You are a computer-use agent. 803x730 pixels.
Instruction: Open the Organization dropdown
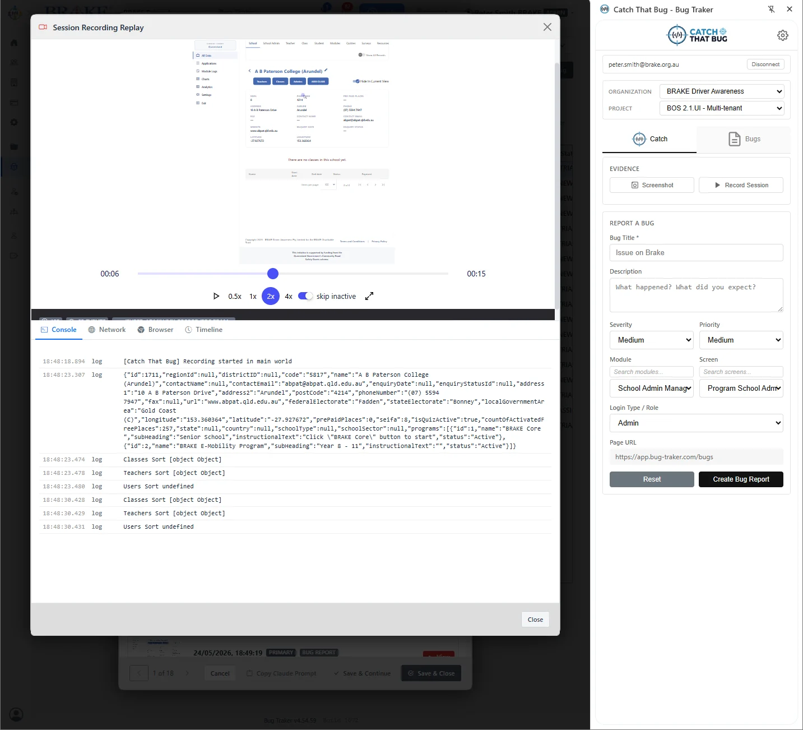tap(722, 91)
